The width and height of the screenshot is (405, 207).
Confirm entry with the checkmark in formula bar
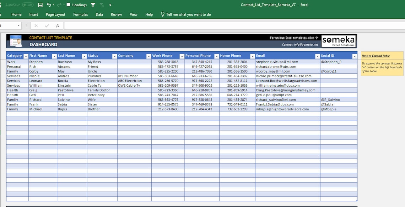47,25
